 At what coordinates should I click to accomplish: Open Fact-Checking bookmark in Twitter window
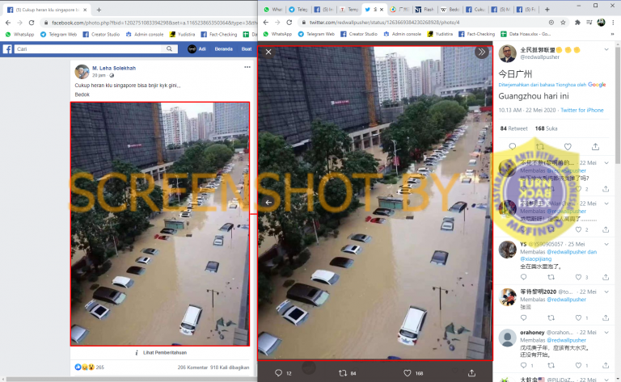pos(476,34)
